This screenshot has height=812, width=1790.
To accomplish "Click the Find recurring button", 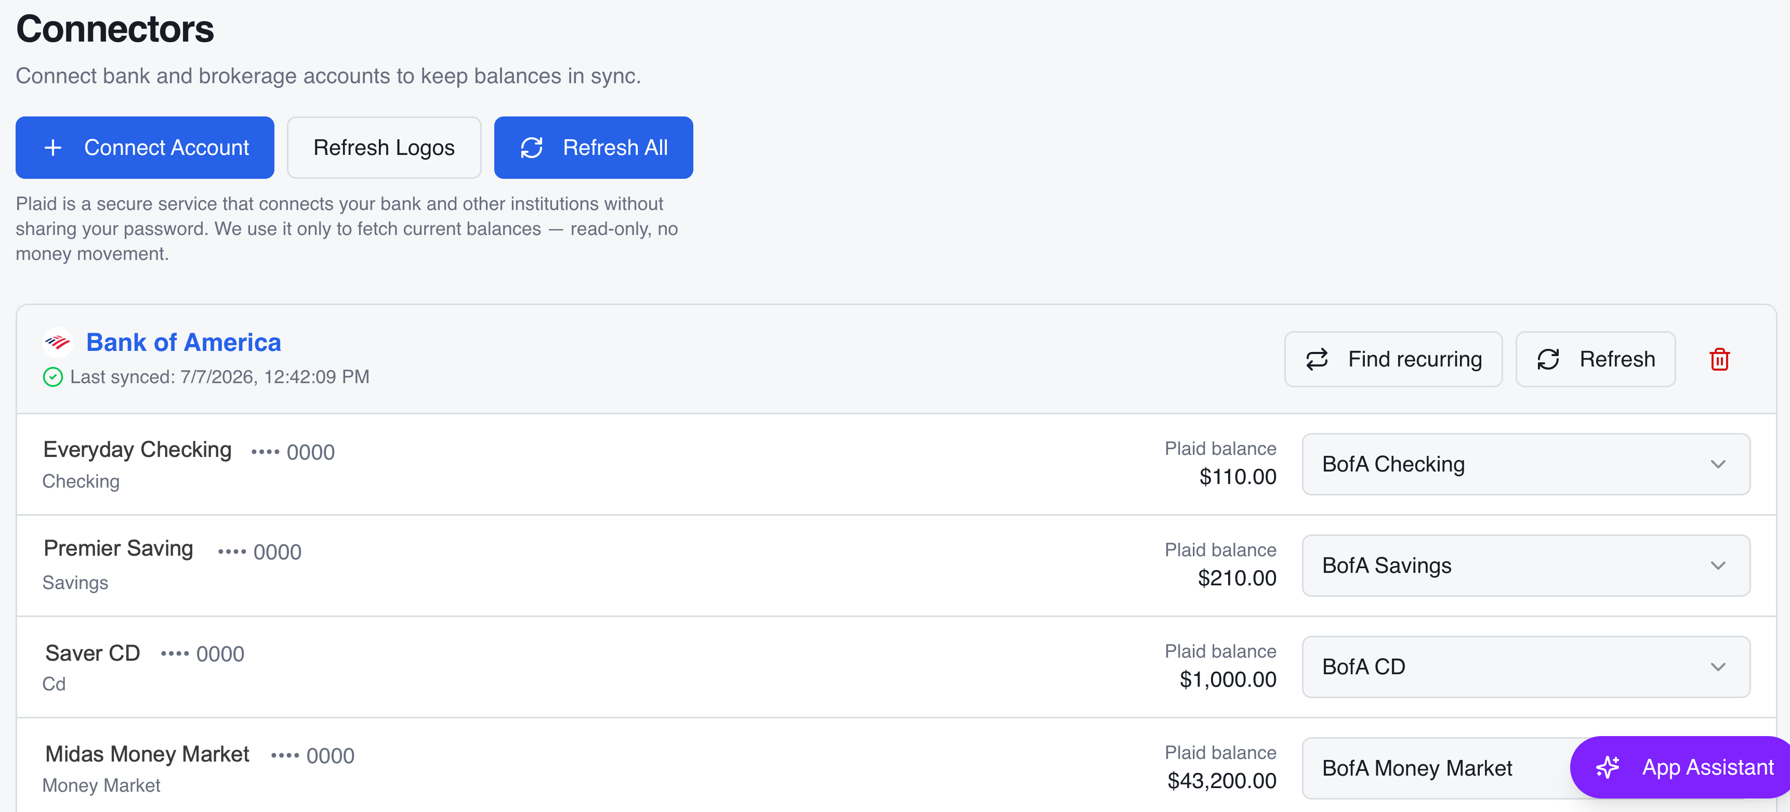I will (x=1393, y=359).
